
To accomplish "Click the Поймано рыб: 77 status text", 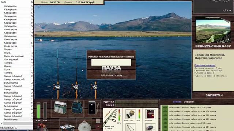I will (x=9, y=128).
